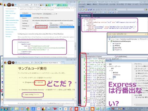Open Google Chrome from the taskbar

point(28,109)
